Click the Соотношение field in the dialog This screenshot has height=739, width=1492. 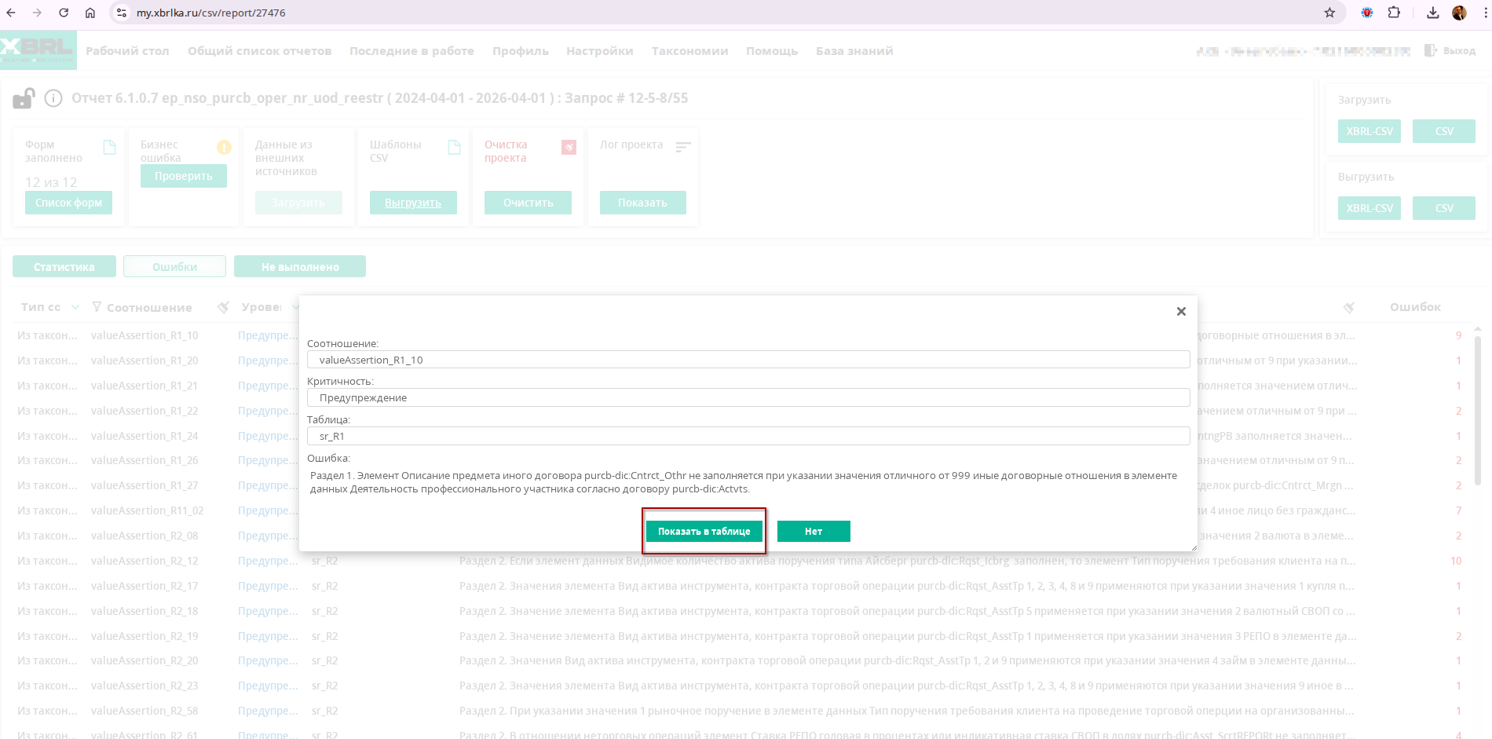coord(748,360)
